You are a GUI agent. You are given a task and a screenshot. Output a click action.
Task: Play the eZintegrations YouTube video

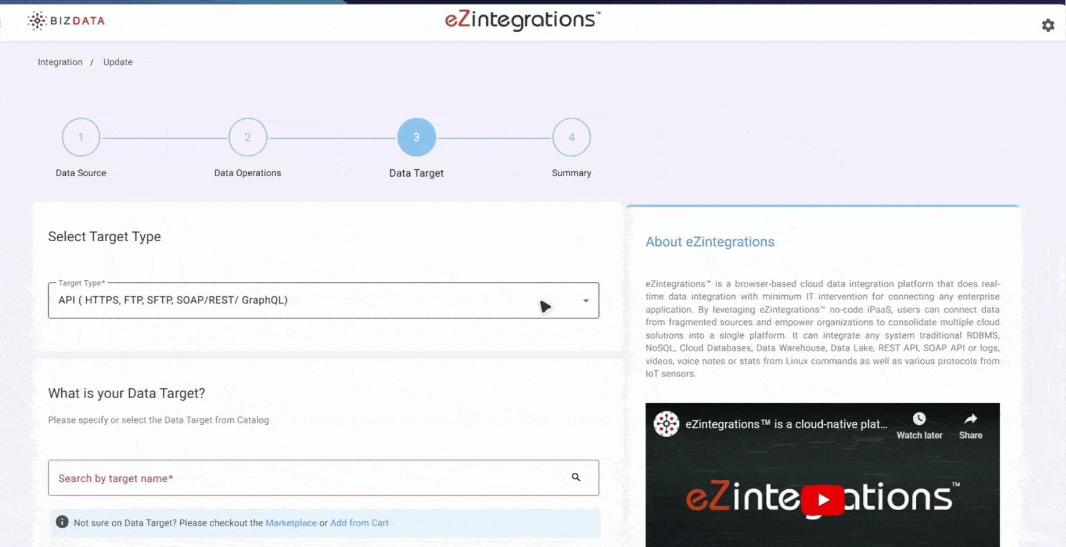pos(822,499)
